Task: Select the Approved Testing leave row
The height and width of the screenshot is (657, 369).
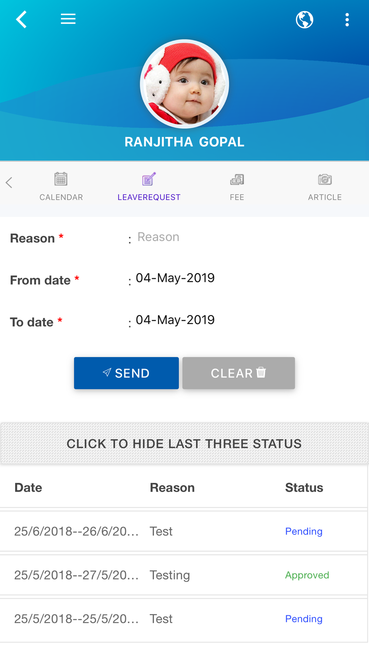Action: tap(184, 575)
